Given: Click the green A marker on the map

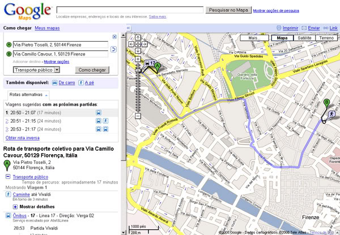Looking at the screenshot, I should [158, 68].
